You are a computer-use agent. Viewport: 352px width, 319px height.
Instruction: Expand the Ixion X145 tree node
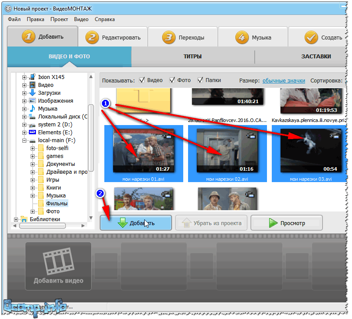pos(24,77)
